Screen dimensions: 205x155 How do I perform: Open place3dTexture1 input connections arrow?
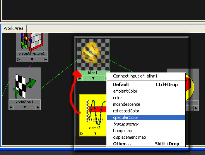19,60
